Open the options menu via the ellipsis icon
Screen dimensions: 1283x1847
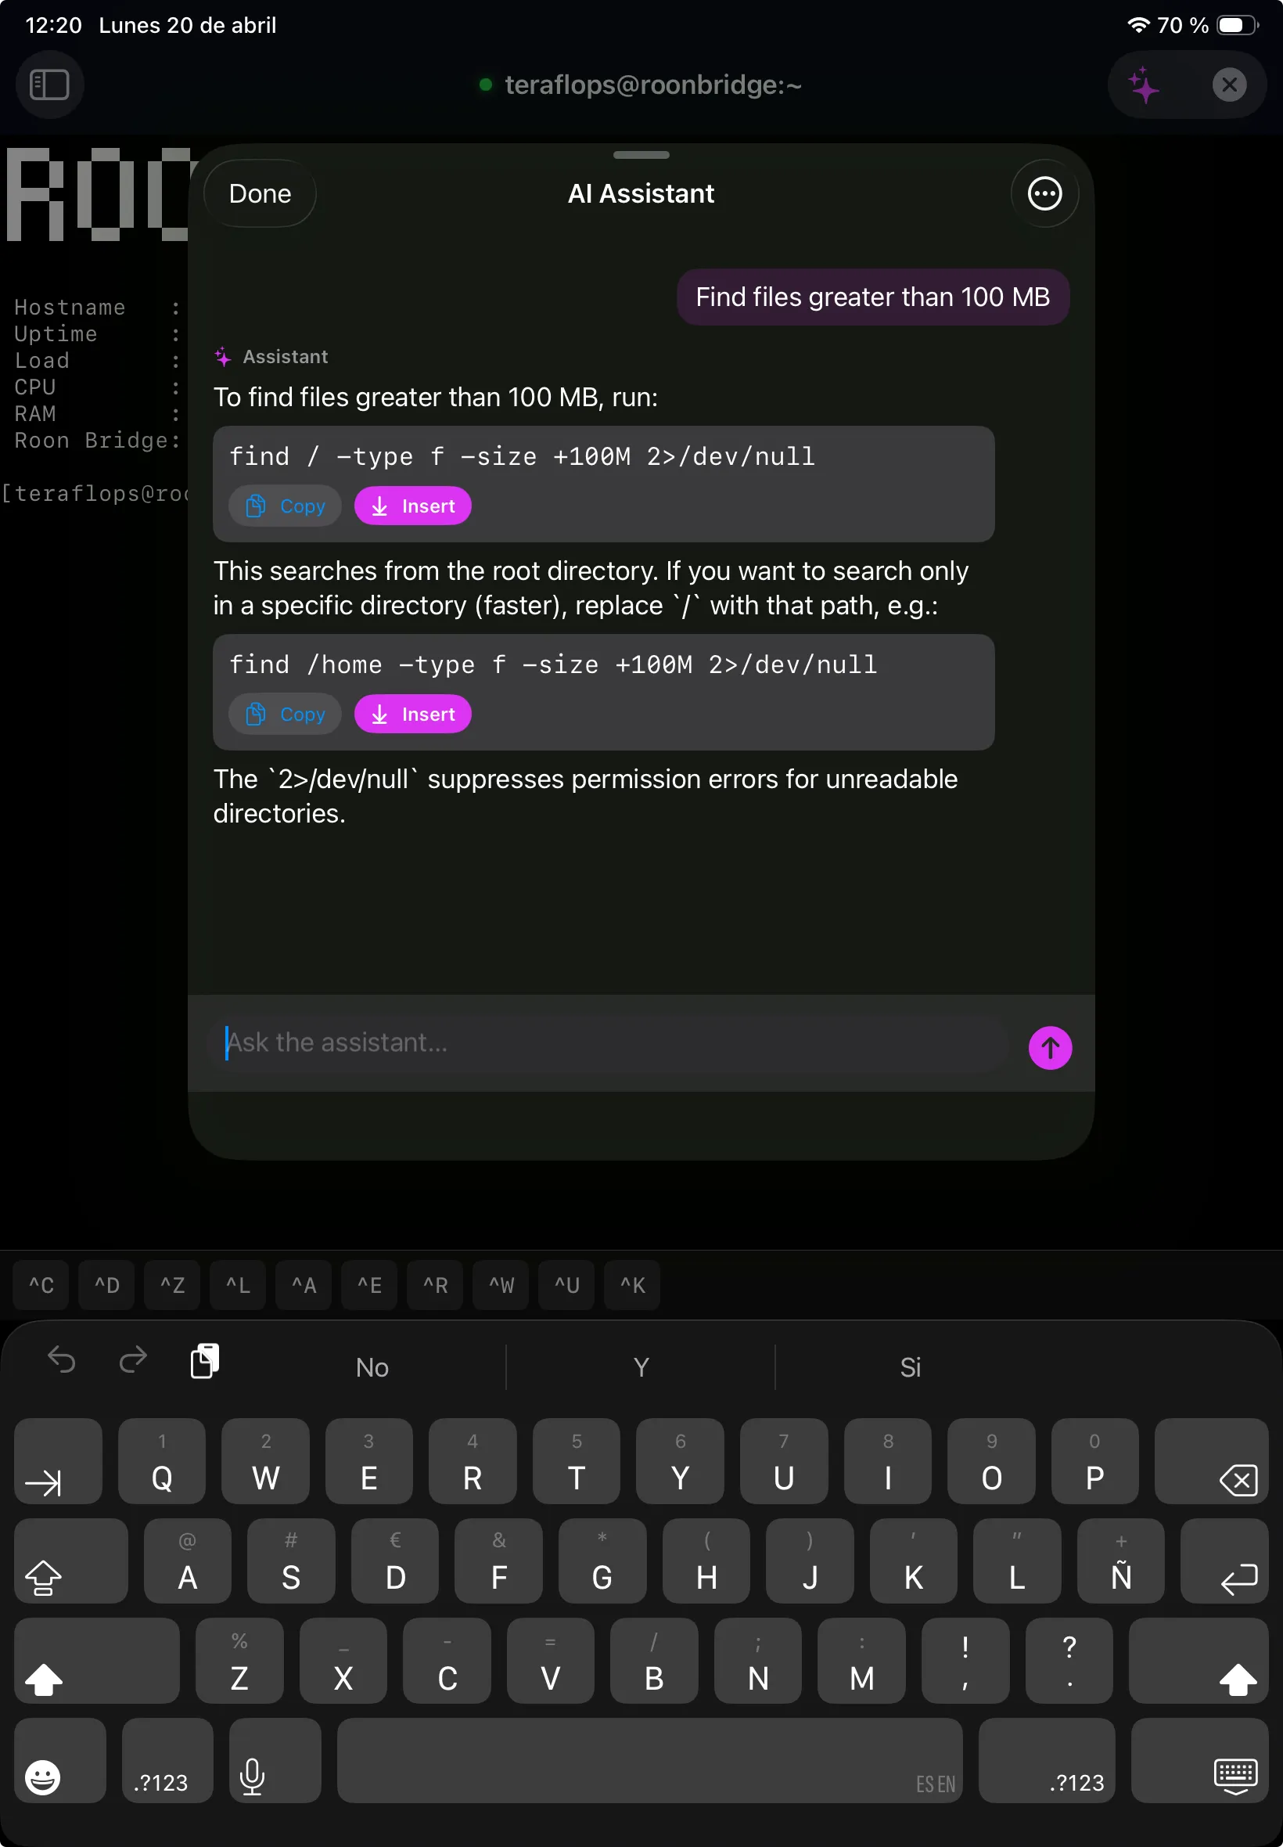pyautogui.click(x=1044, y=193)
